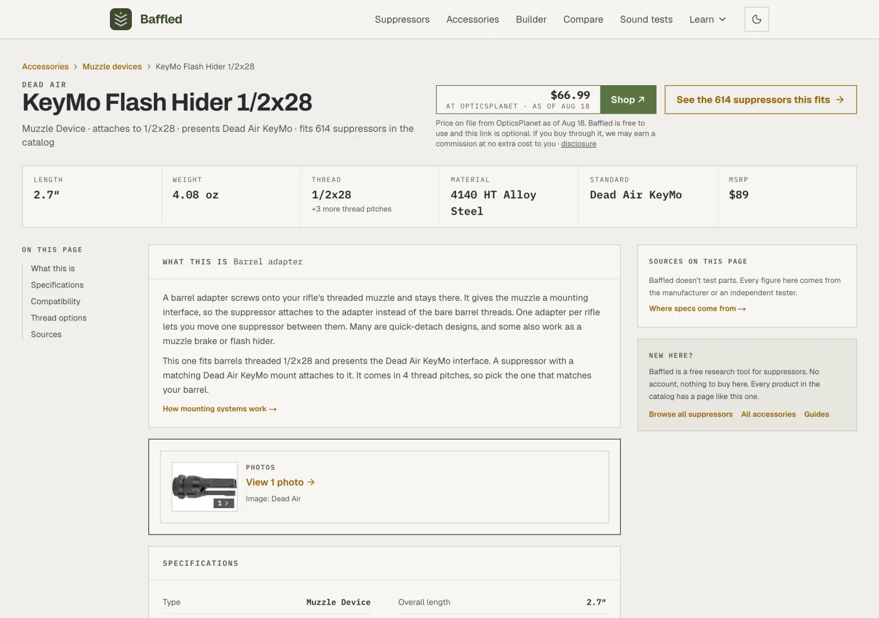879x618 pixels.
Task: Click the Baffled brand name
Action: pos(161,19)
